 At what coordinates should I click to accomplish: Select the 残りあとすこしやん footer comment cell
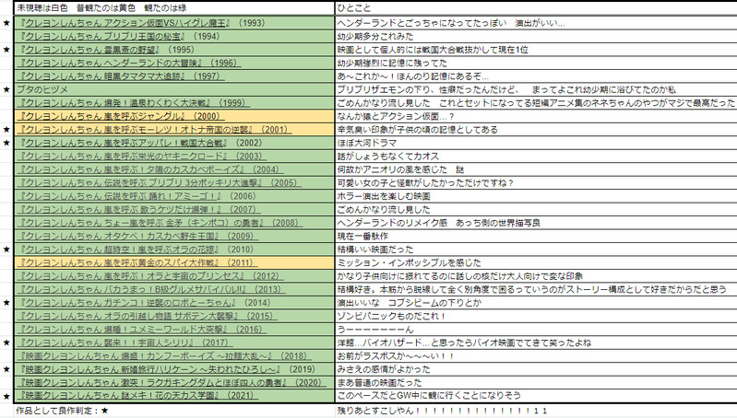[x=536, y=411]
